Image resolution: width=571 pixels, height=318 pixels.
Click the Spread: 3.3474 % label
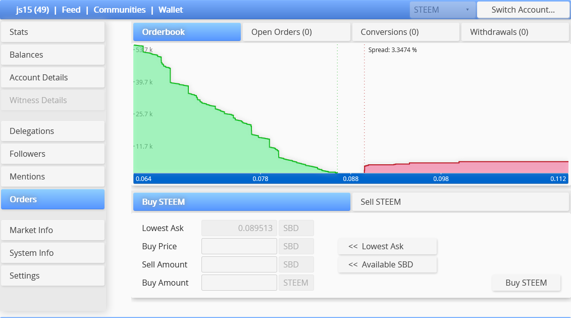[392, 50]
